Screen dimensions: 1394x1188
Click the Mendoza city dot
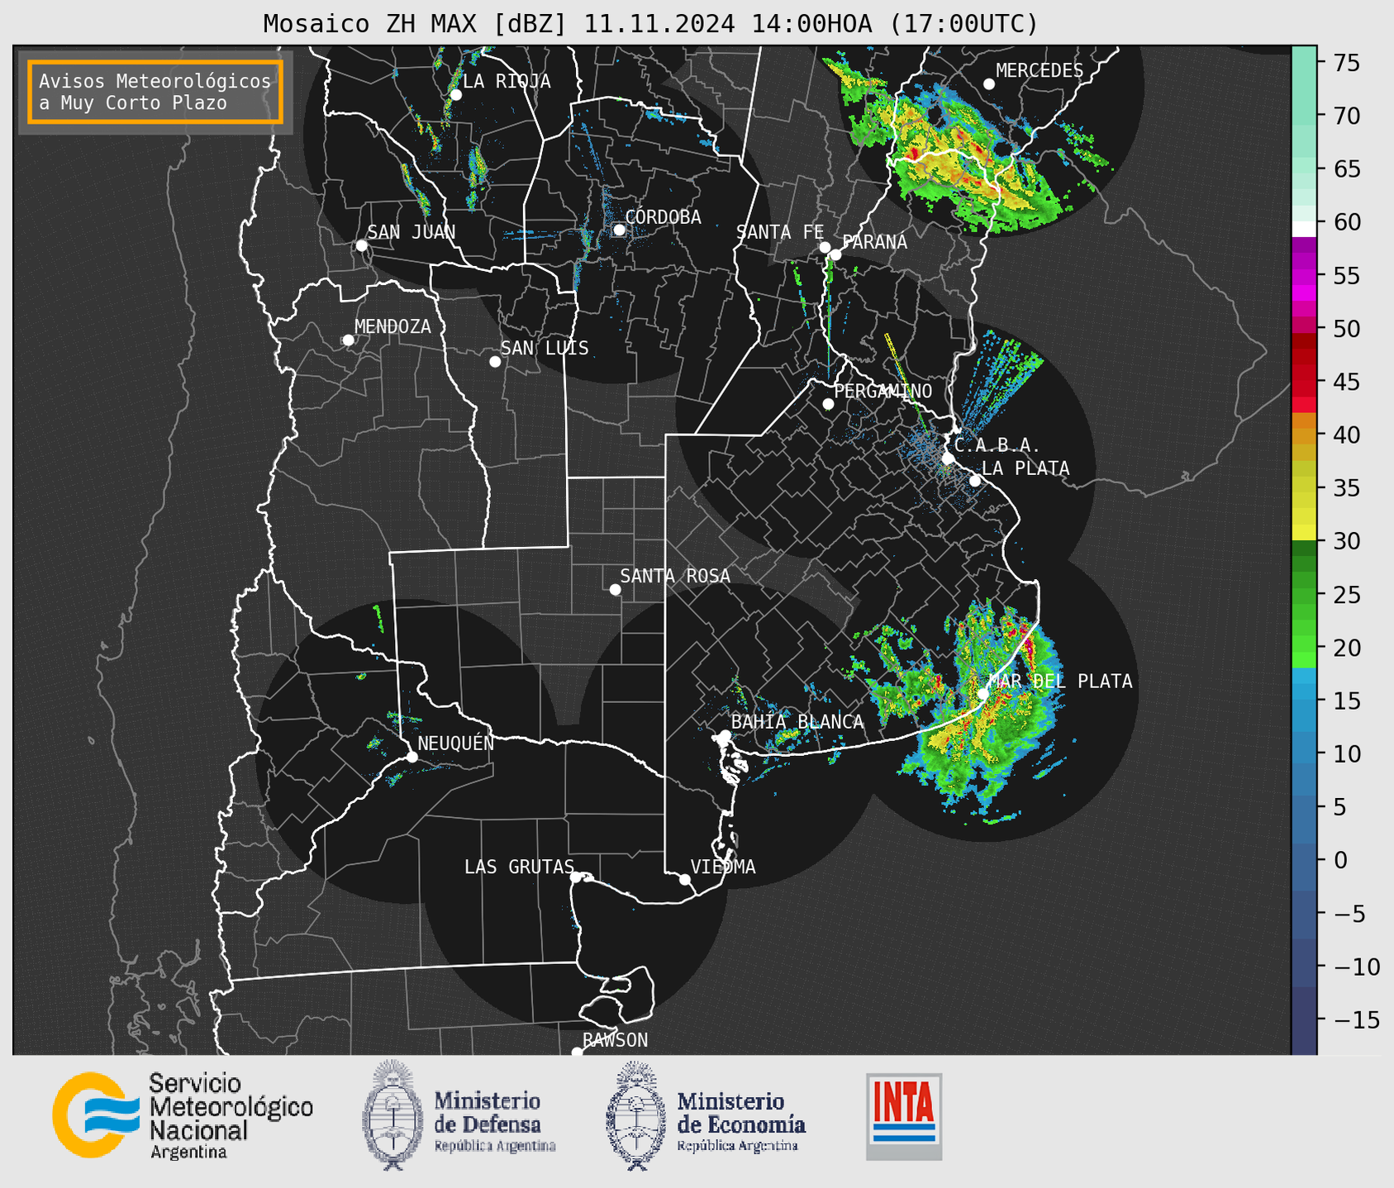(348, 340)
